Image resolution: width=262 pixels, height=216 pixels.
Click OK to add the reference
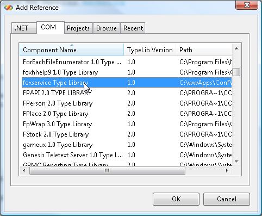(176, 199)
